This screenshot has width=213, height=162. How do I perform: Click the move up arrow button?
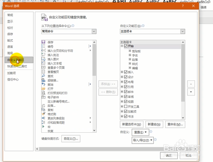[191, 84]
